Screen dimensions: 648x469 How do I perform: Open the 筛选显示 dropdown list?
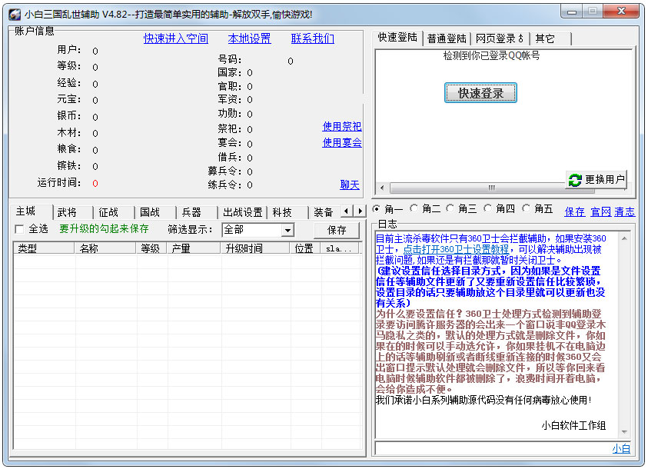click(287, 230)
